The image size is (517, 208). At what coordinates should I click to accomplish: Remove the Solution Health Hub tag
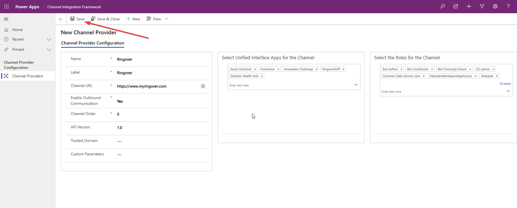pos(262,76)
